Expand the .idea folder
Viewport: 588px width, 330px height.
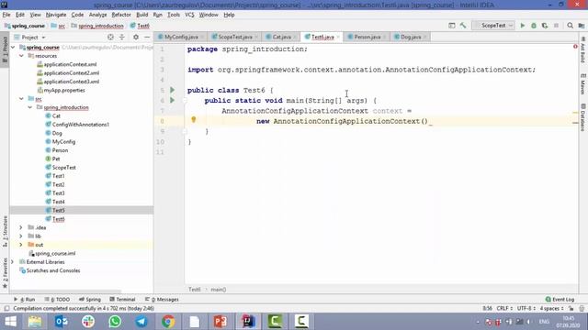(21, 227)
